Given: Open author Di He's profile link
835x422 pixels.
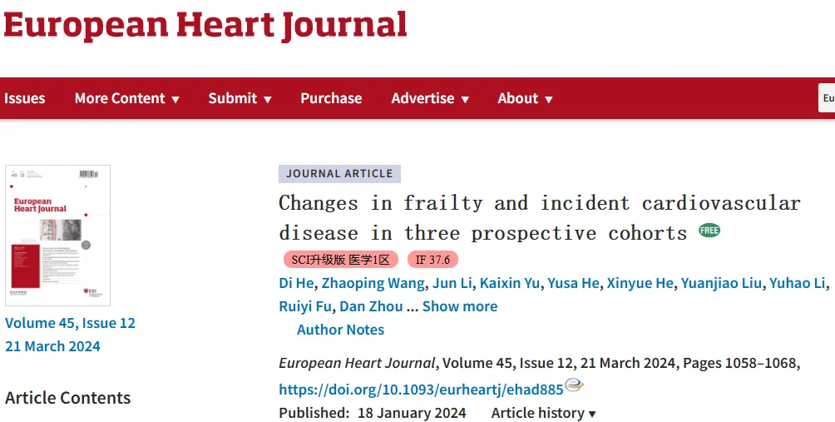Looking at the screenshot, I should (296, 283).
